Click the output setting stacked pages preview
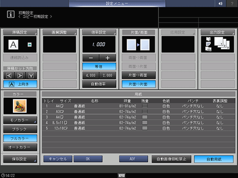Viewport: 238px width, 178px height. (x=217, y=44)
